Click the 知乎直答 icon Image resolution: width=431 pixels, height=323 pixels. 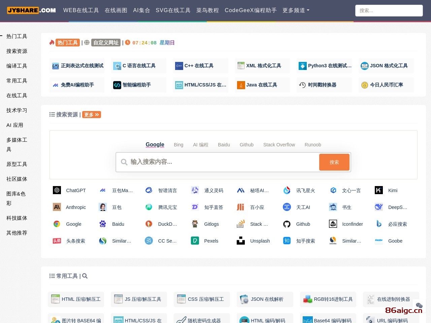[195, 207]
